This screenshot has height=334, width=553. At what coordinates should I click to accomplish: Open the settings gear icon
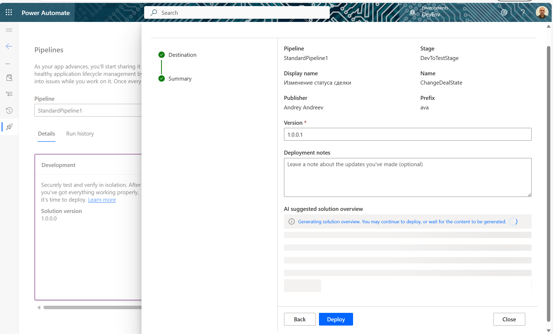(x=504, y=12)
